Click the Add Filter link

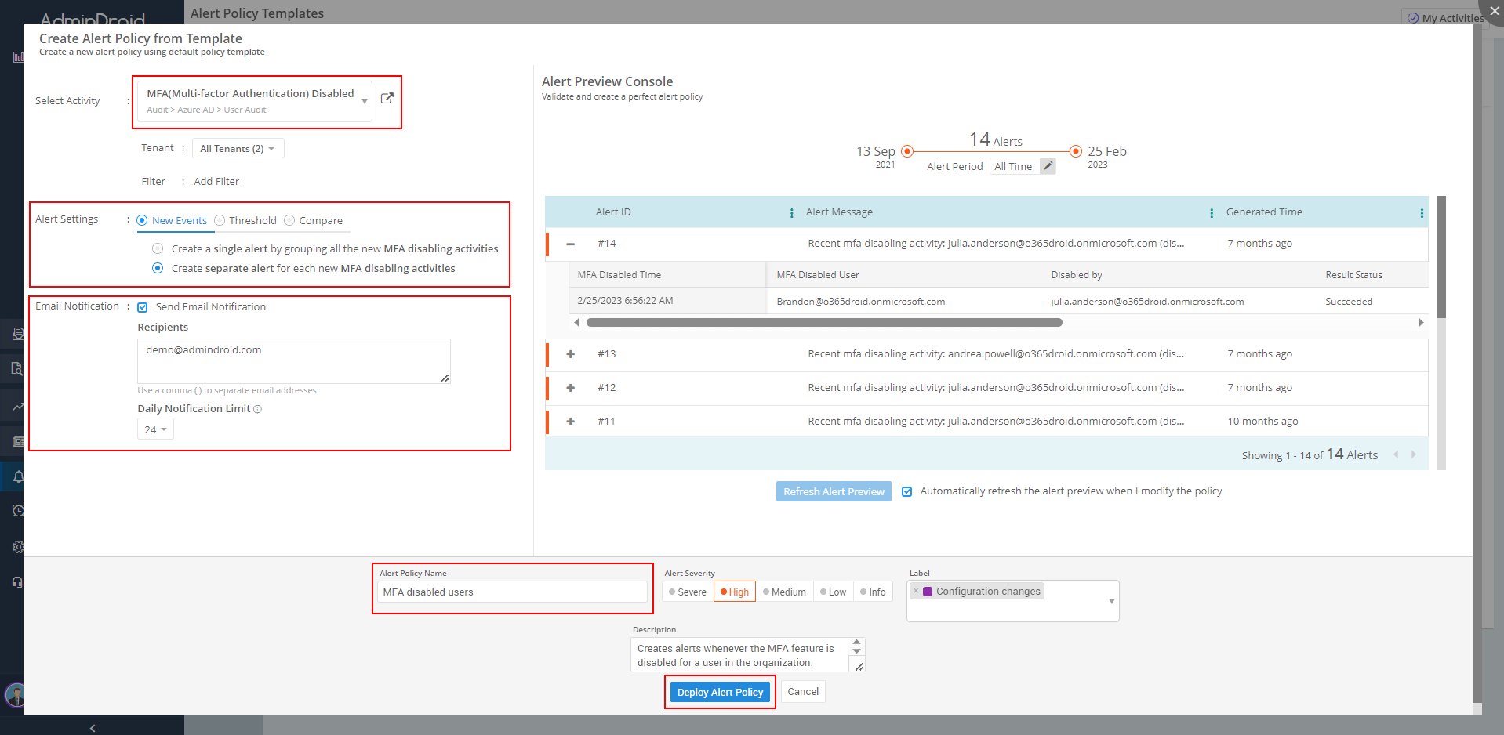coord(216,182)
